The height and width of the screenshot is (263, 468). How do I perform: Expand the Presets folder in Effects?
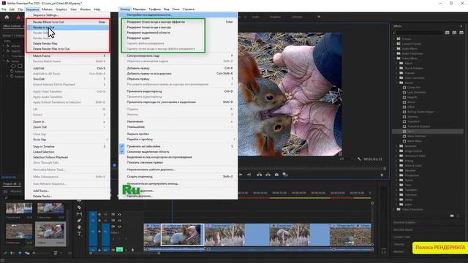click(x=394, y=39)
